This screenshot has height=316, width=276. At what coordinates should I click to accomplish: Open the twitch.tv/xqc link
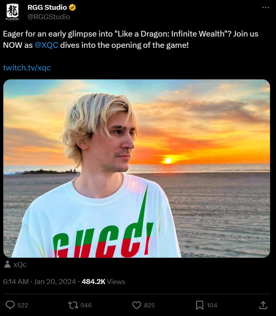tap(27, 68)
